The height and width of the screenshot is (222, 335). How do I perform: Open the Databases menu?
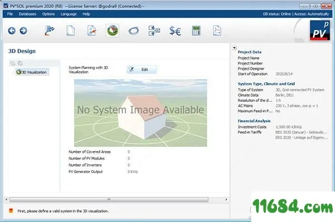pyautogui.click(x=27, y=14)
